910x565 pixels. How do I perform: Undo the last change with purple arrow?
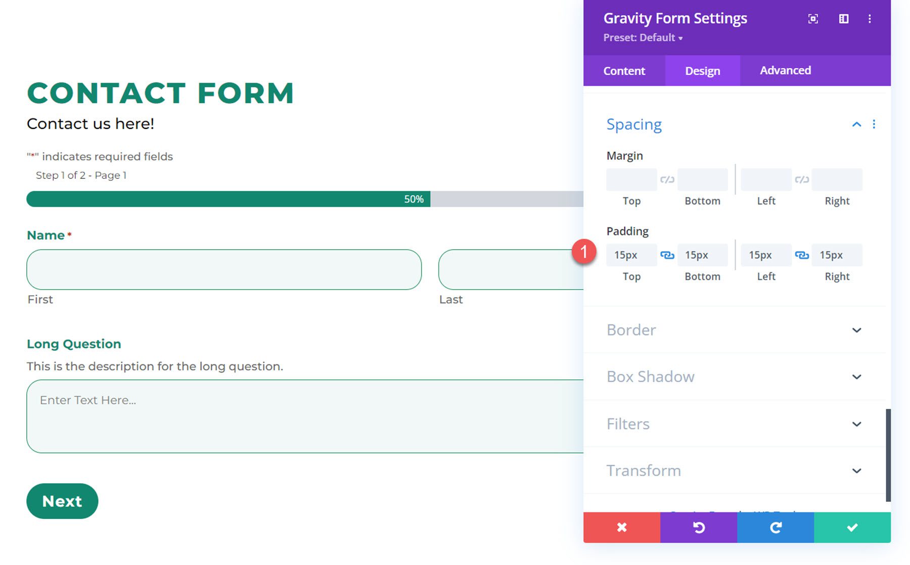coord(699,528)
